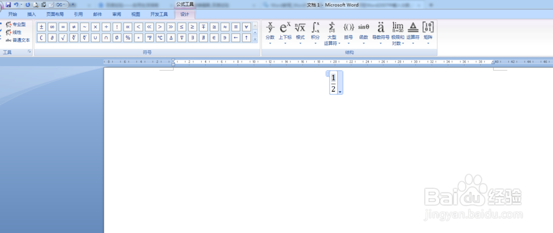The image size is (553, 233).
Task: Insert the partial differential symbol
Action: coord(52,38)
